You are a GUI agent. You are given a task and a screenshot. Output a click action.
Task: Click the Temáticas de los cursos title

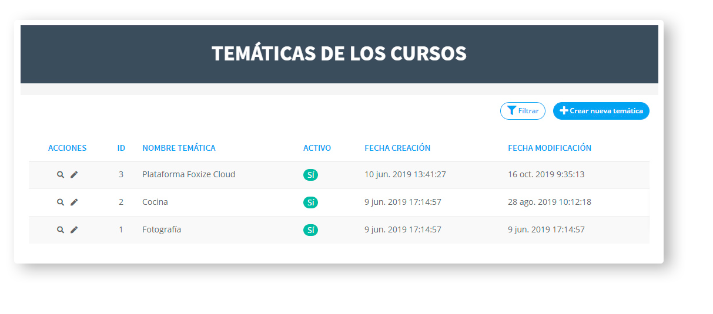coord(339,53)
